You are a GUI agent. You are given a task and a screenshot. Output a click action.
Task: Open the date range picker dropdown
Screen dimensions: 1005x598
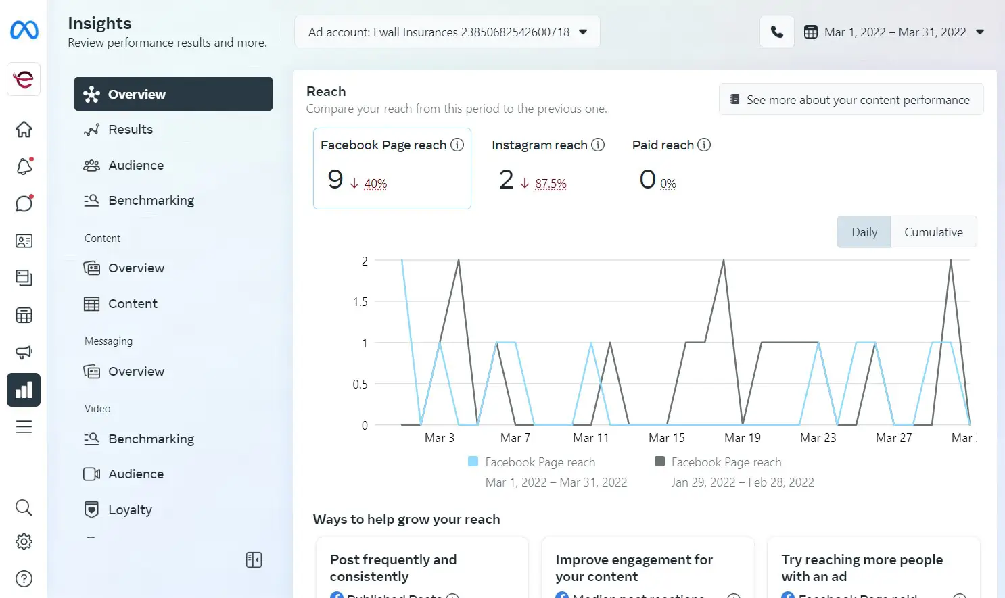(894, 32)
